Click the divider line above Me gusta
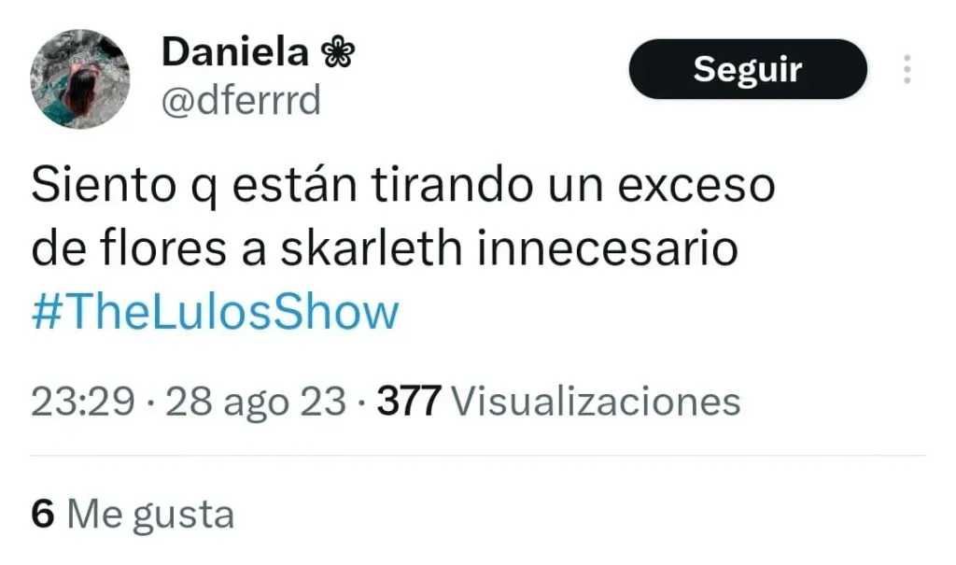Screen dimensions: 956x565 point(478,455)
